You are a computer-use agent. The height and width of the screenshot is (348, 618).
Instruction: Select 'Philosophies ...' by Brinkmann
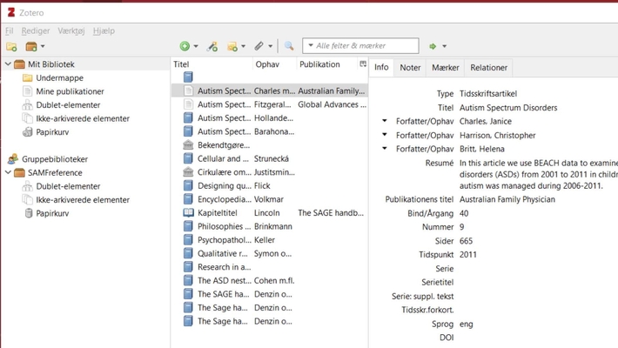[270, 226]
